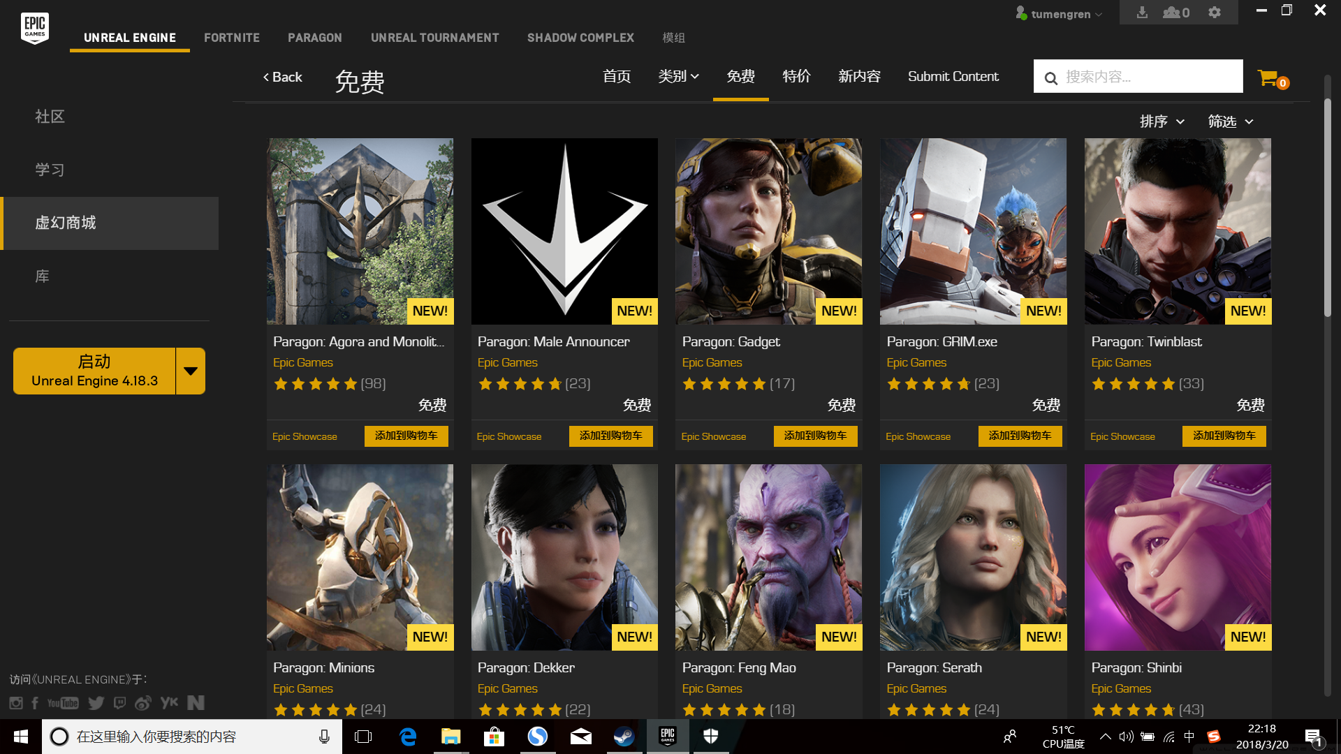Go to marketplace 首页 home
The width and height of the screenshot is (1341, 754).
pos(617,77)
